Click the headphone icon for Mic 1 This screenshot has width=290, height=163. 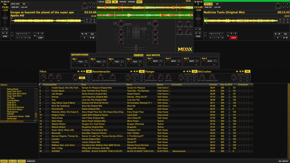pos(86,61)
